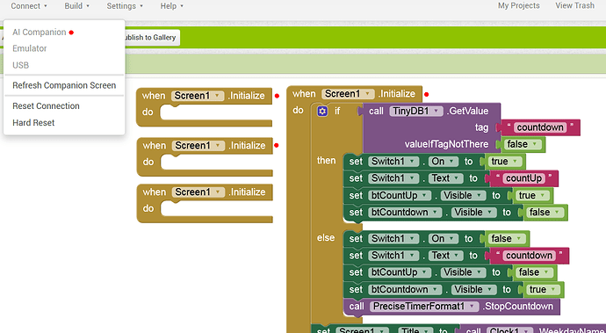Click Publish to Gallery button
The width and height of the screenshot is (606, 333).
coord(149,38)
